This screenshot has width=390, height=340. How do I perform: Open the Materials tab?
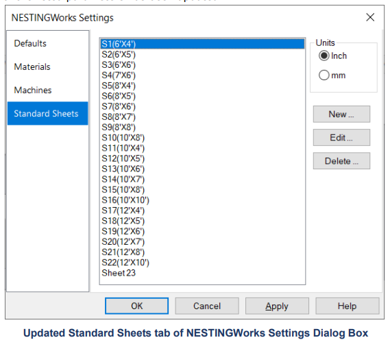47,66
